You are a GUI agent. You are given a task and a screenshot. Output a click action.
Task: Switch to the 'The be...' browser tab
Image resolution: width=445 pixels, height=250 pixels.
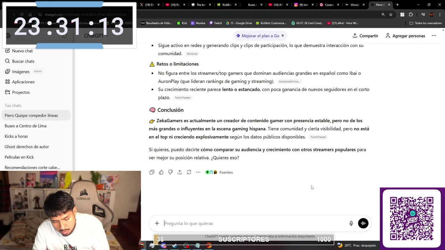(x=201, y=5)
